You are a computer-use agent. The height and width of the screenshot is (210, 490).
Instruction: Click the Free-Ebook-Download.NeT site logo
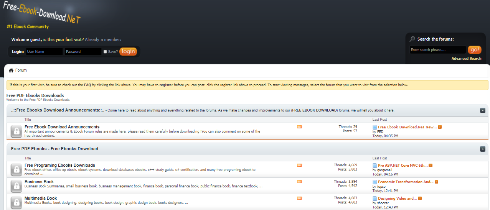pyautogui.click(x=42, y=11)
